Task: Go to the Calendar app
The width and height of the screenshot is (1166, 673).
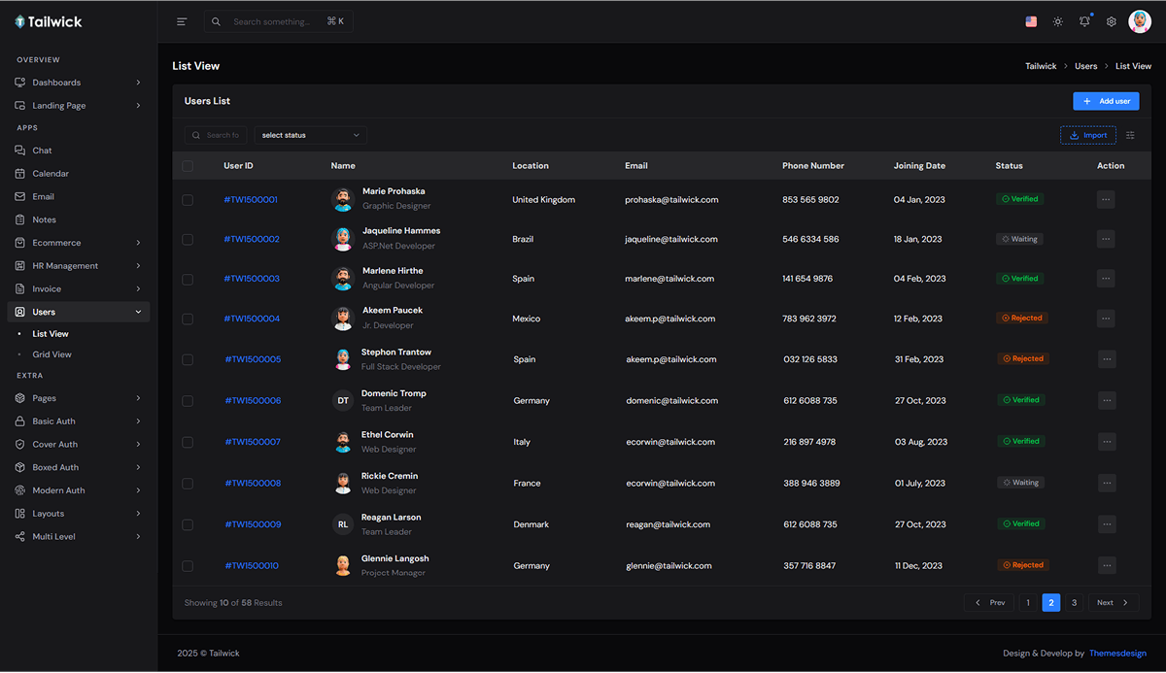Action: click(x=51, y=174)
